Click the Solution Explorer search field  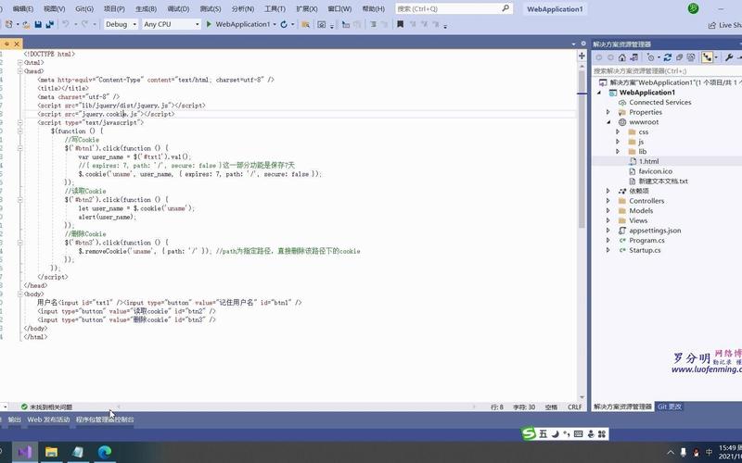(666, 71)
